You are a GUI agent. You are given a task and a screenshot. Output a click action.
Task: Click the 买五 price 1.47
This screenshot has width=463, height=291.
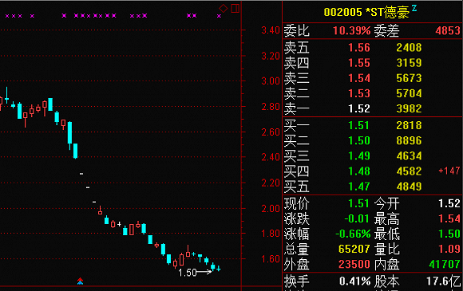pyautogui.click(x=359, y=187)
